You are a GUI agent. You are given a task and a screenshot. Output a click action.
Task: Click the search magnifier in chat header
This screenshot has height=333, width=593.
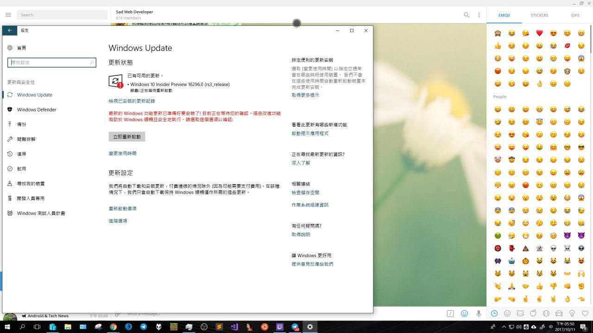click(467, 15)
